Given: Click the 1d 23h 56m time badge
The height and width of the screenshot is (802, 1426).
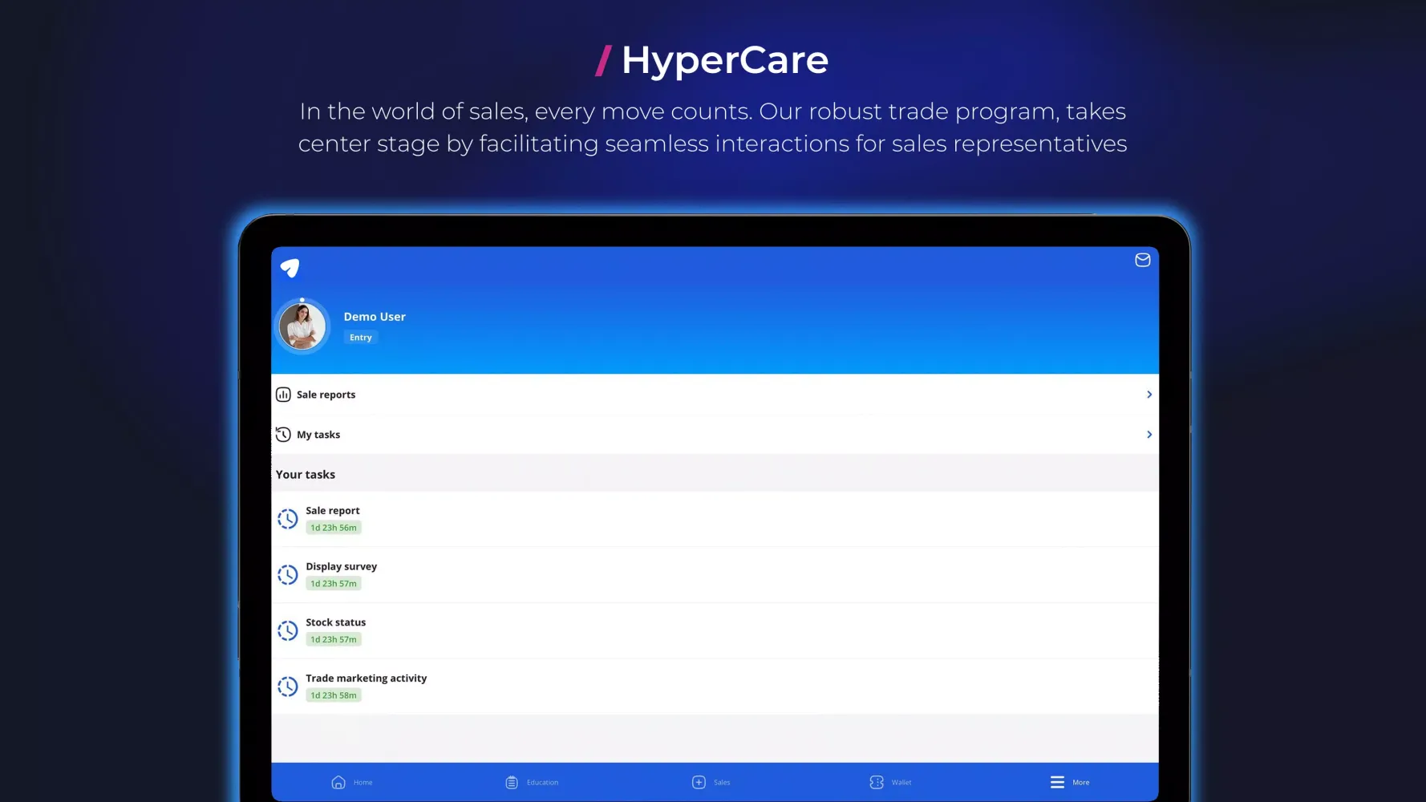Looking at the screenshot, I should click(334, 528).
